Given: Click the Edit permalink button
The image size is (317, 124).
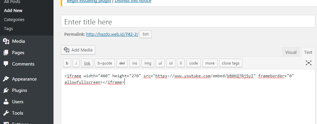Looking at the screenshot, I should click(x=145, y=34).
